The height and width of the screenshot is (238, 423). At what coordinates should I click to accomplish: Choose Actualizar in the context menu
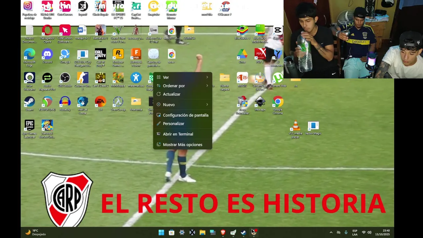182,94
